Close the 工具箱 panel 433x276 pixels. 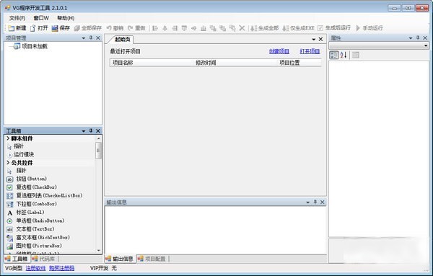pos(98,131)
